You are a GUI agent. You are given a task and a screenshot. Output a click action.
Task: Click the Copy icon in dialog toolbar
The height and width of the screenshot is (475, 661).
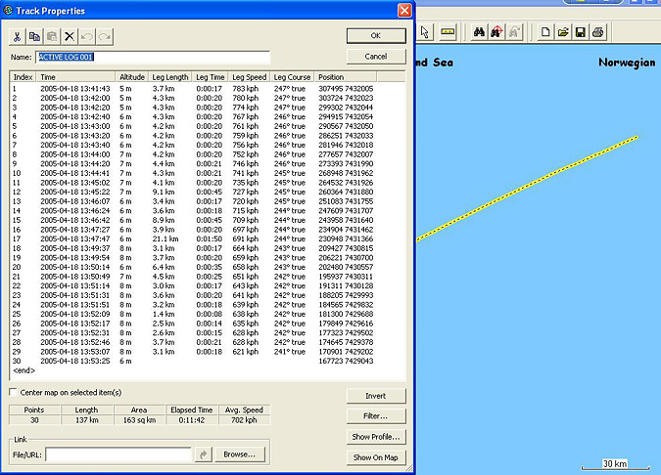point(34,37)
